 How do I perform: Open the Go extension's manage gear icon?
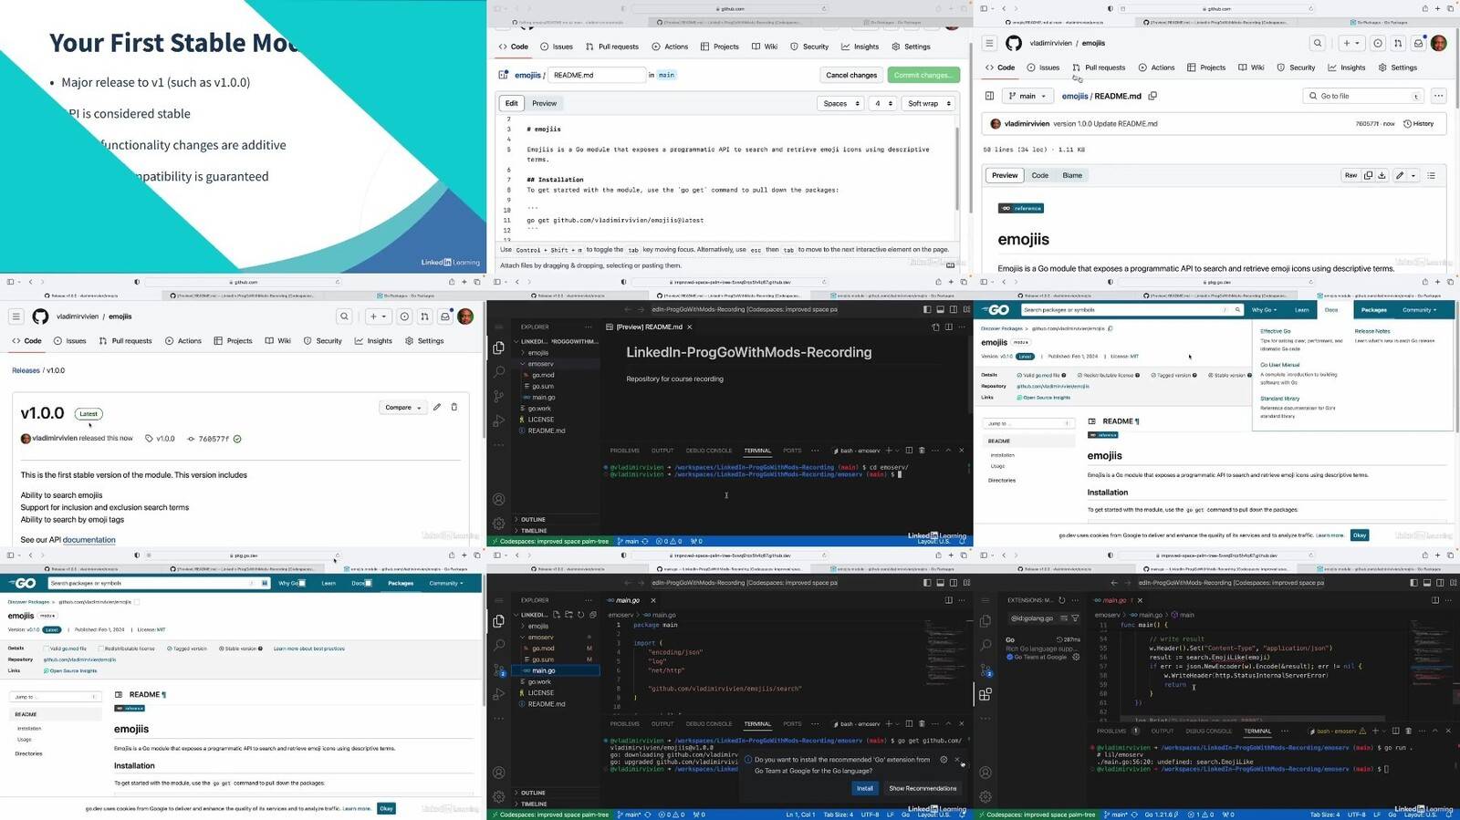(x=1076, y=657)
